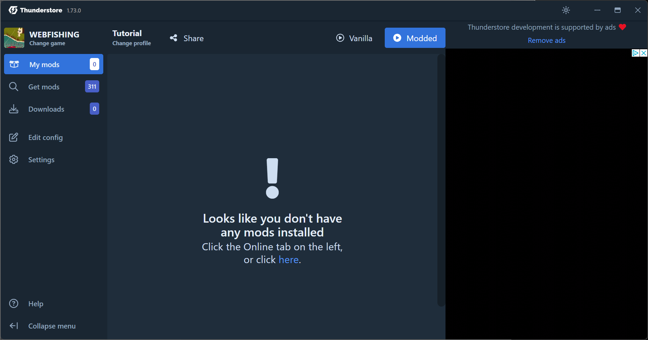648x340 pixels.
Task: Click the 'WEBFISHING' game title text
Action: click(x=54, y=34)
